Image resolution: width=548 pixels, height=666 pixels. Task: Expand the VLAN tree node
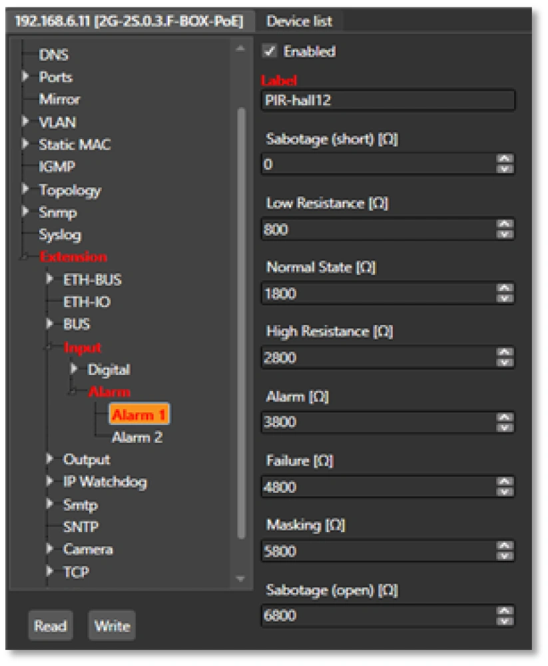pos(26,123)
